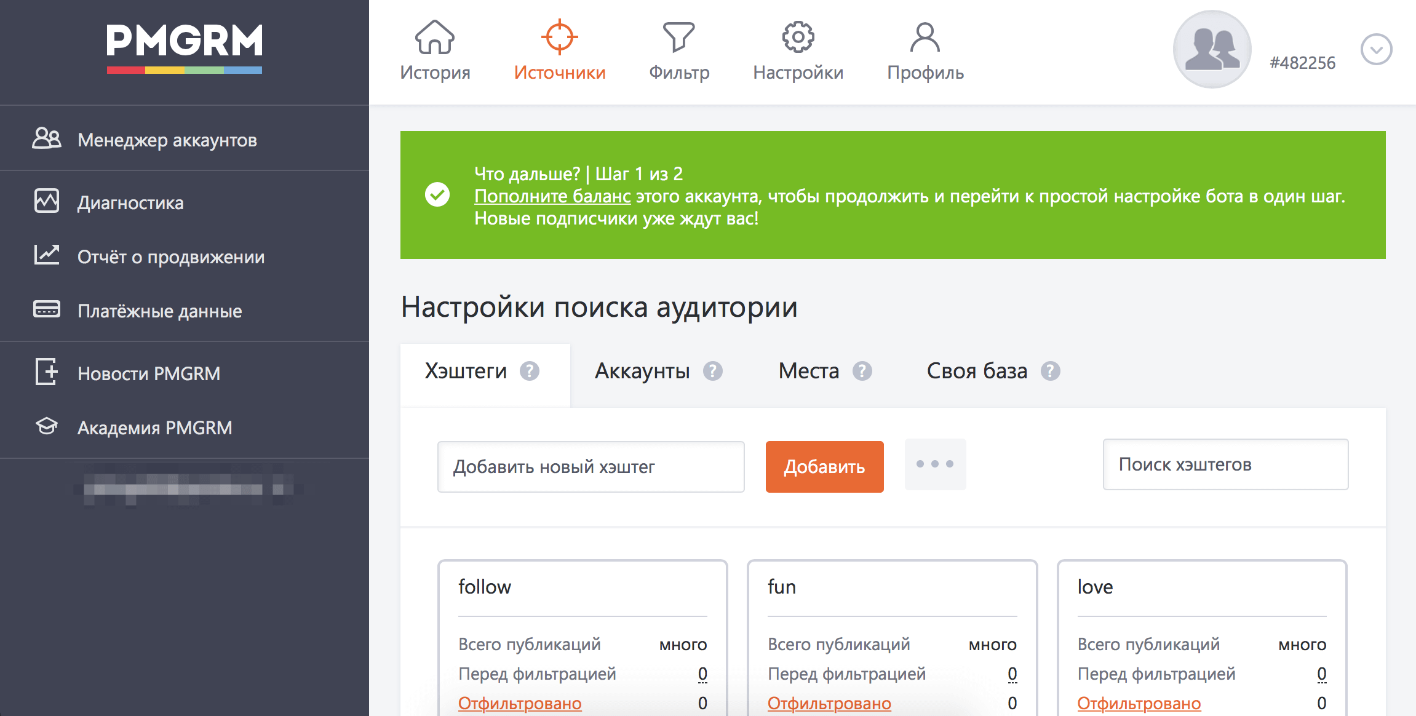Follow the Пополните баланс link
Image resolution: width=1416 pixels, height=716 pixels.
click(552, 196)
